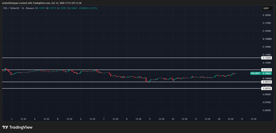Click the open value O0.10599 in the legend

tap(40, 8)
